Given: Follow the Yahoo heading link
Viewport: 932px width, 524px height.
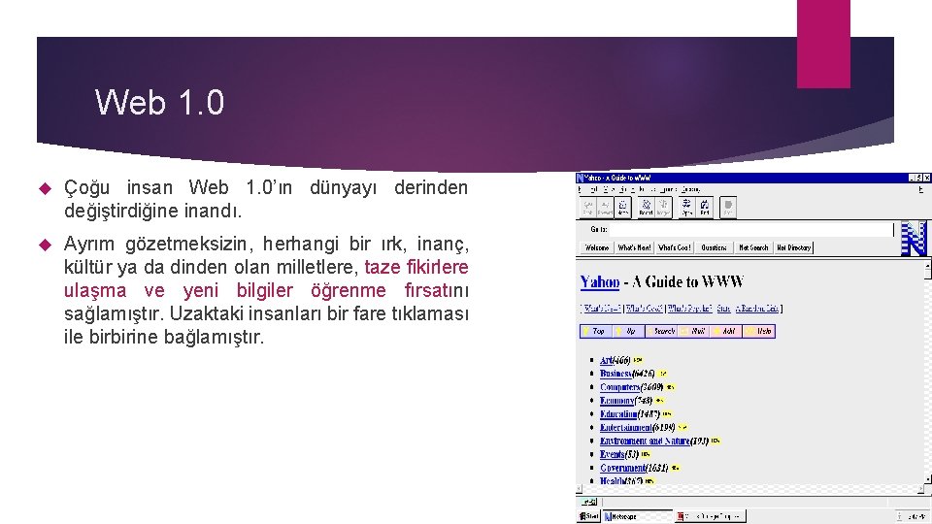Looking at the screenshot, I should pyautogui.click(x=599, y=281).
